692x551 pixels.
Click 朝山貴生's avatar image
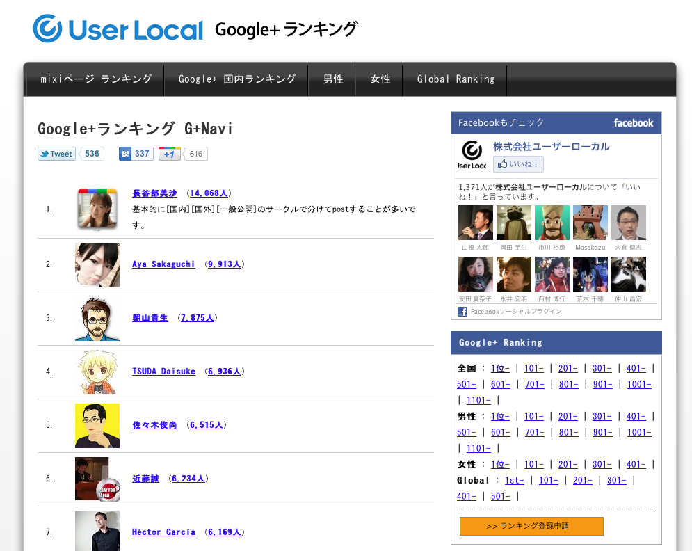pos(97,319)
